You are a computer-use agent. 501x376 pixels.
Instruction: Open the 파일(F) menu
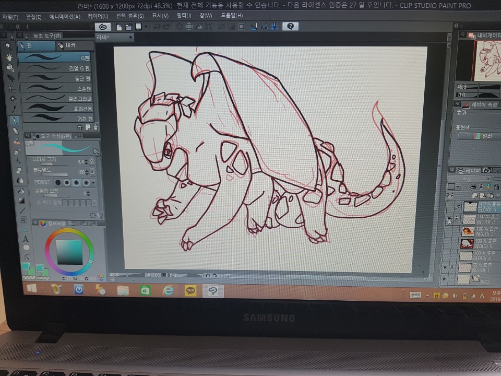pos(10,16)
